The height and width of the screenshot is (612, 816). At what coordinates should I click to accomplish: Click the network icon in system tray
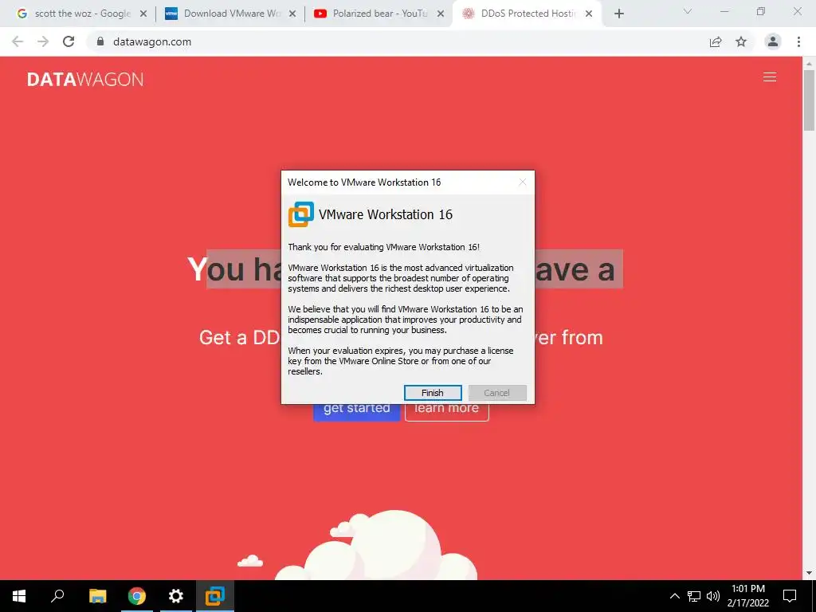click(x=694, y=596)
